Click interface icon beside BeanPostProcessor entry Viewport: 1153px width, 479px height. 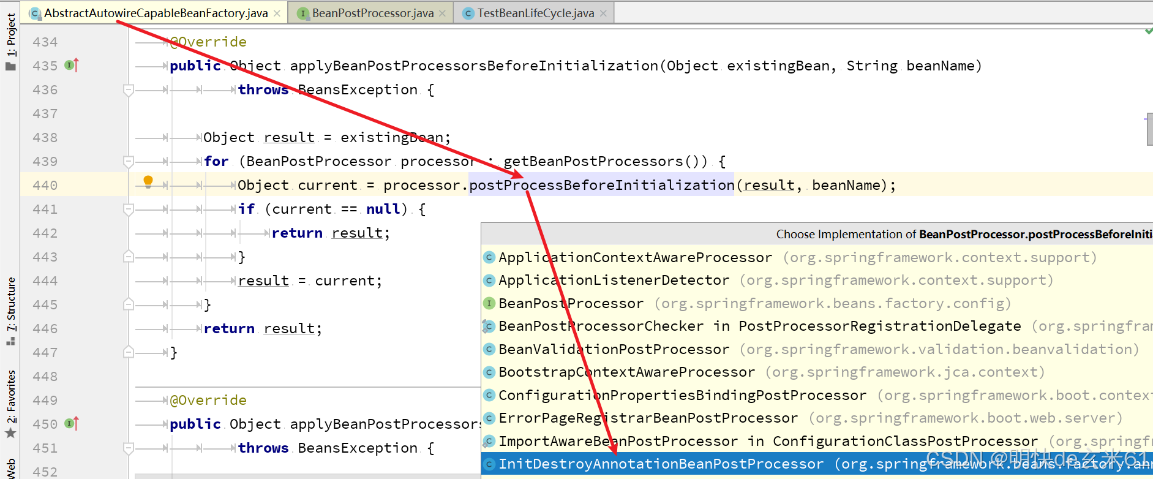[489, 303]
